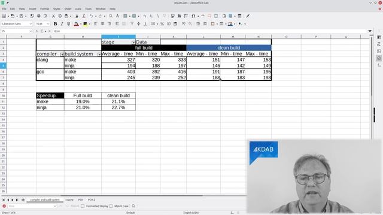This screenshot has height=215, width=383.
Task: Click the Increase Indent icon
Action: coord(198,24)
